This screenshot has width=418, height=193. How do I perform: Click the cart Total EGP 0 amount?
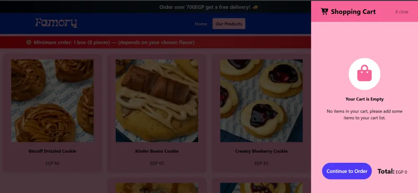[401, 172]
